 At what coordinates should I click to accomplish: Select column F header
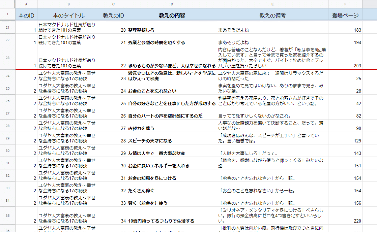click(x=345, y=4)
